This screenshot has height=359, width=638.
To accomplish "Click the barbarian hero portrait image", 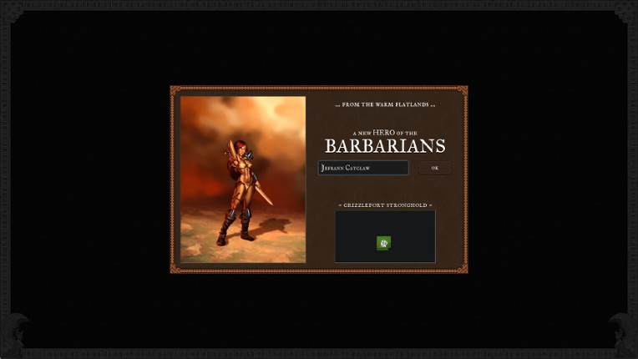I will coord(243,179).
